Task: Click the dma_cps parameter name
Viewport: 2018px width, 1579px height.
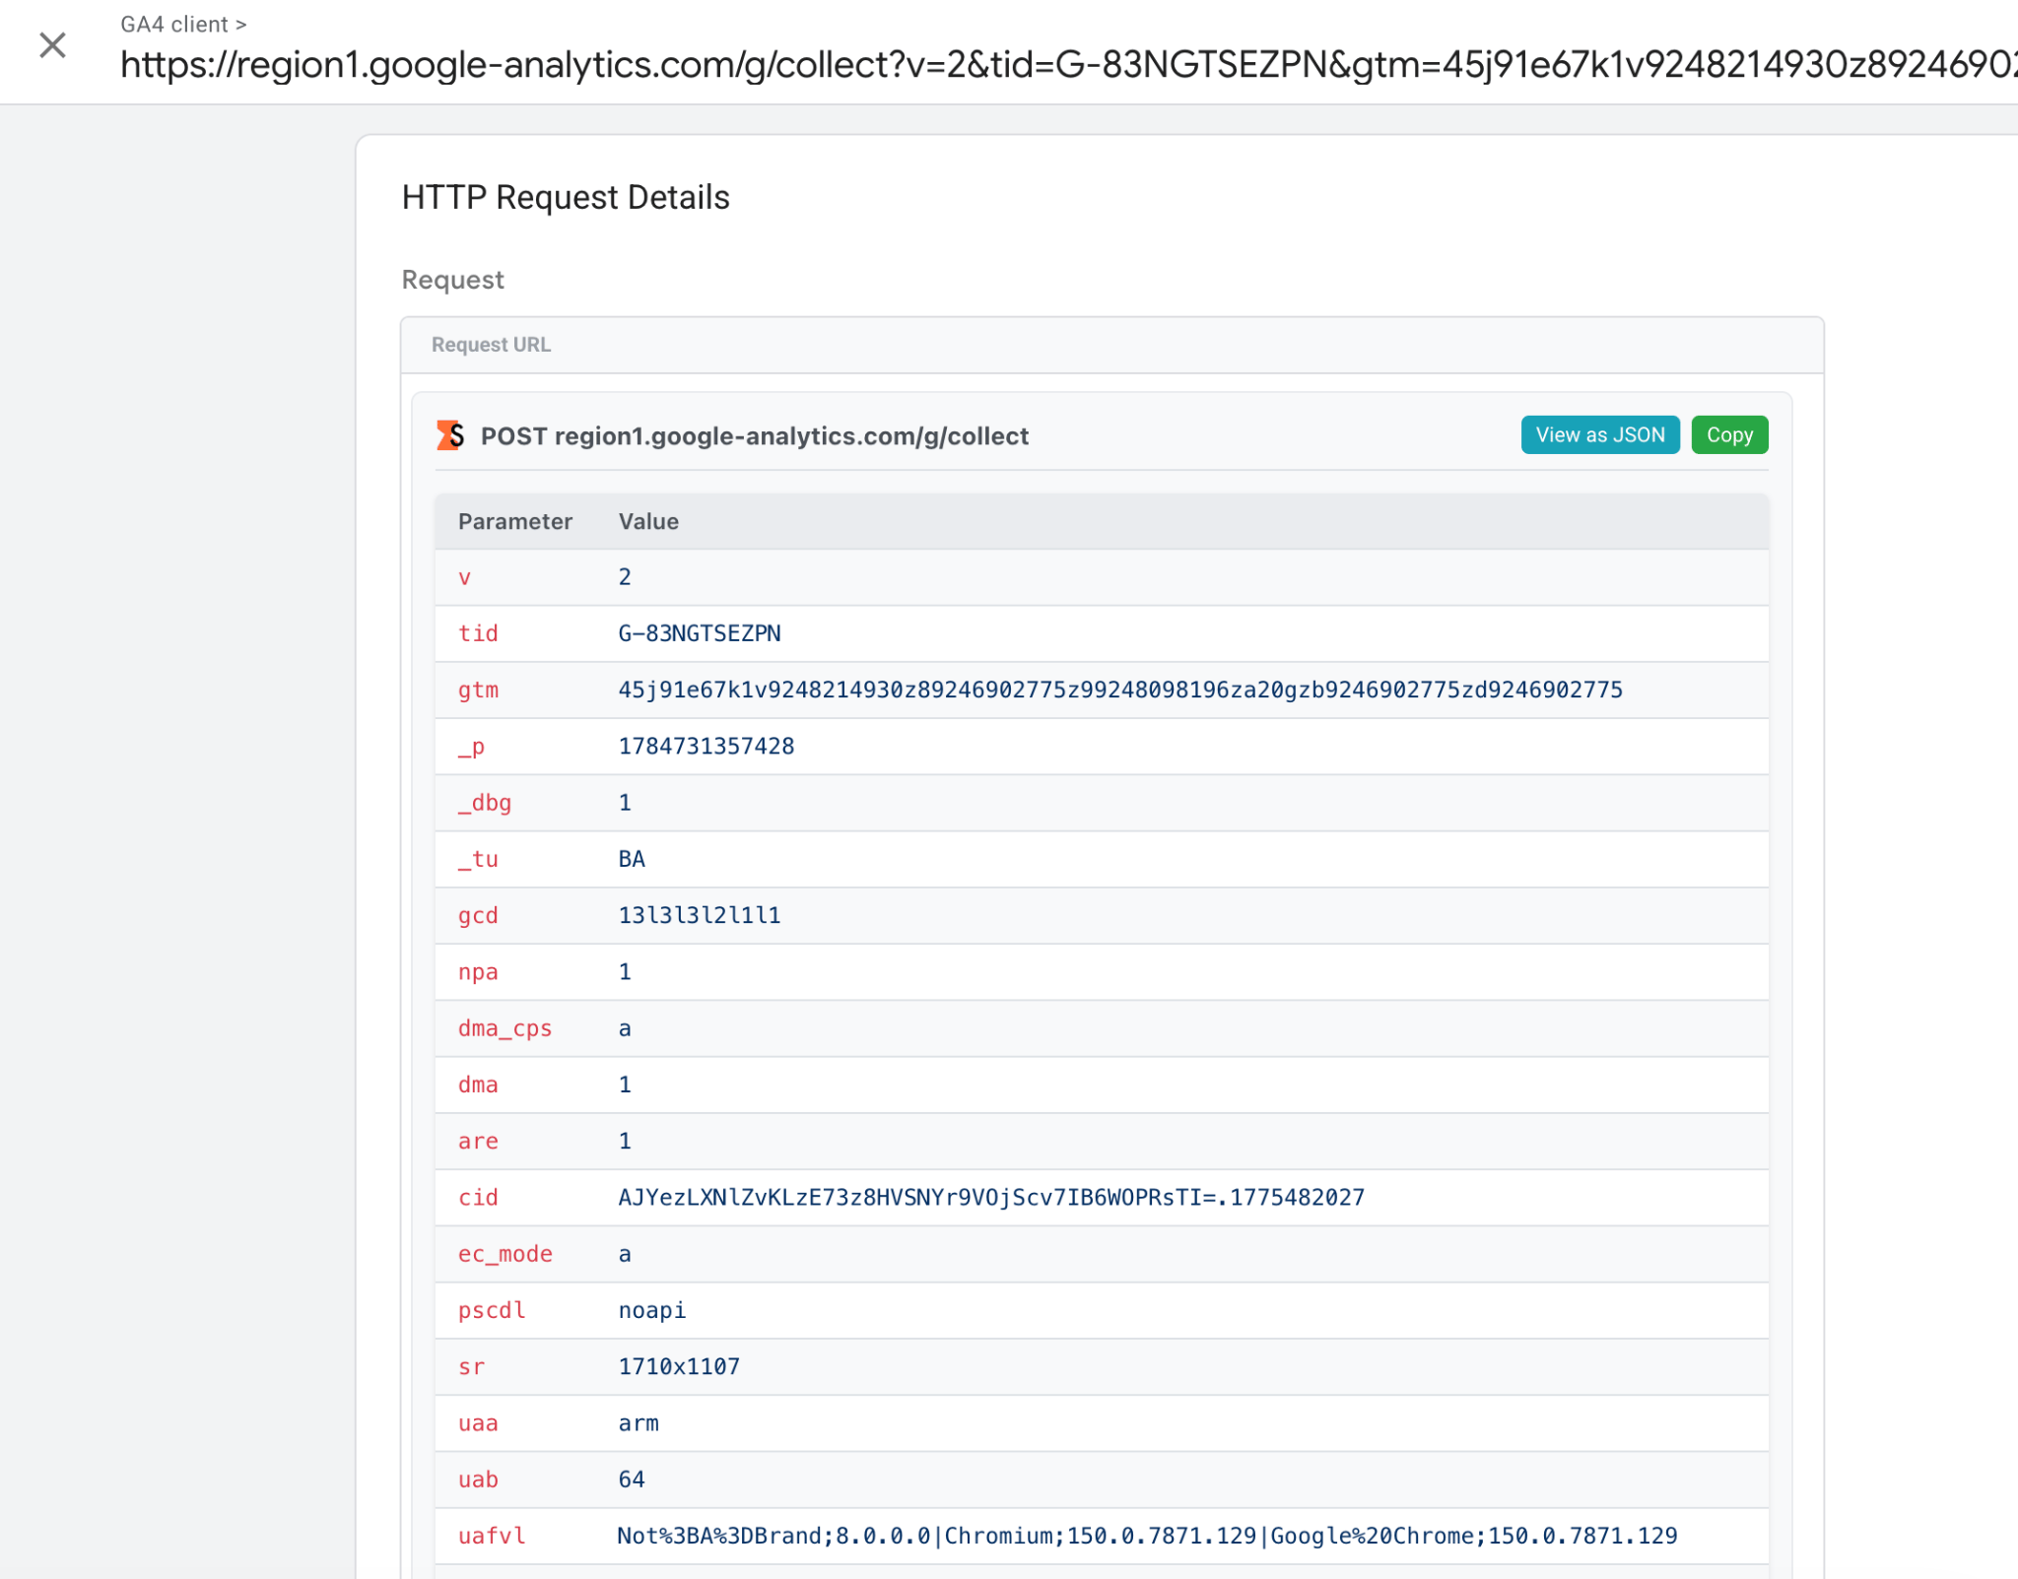Action: pos(504,1028)
